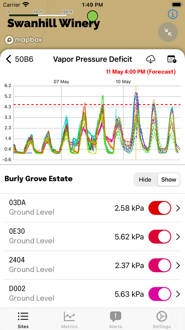Toggle the D002 sensor switch

click(x=160, y=294)
